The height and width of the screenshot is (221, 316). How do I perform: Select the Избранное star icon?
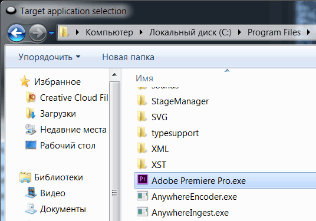pos(25,81)
